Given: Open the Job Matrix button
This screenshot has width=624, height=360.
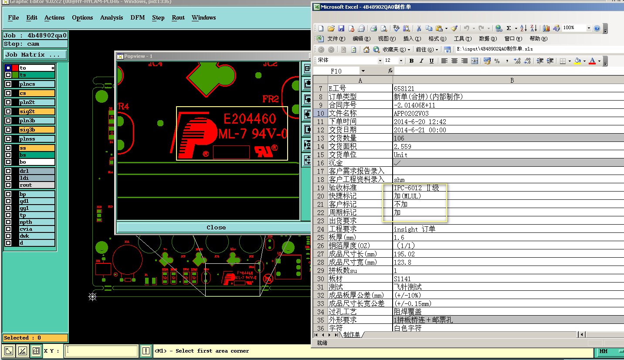Looking at the screenshot, I should pyautogui.click(x=35, y=55).
